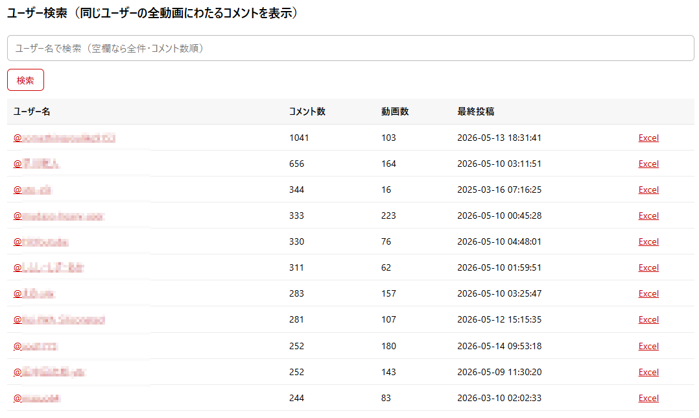Screen dimensions: 699x418
Task: Select the video count 107 cell
Action: pos(389,319)
